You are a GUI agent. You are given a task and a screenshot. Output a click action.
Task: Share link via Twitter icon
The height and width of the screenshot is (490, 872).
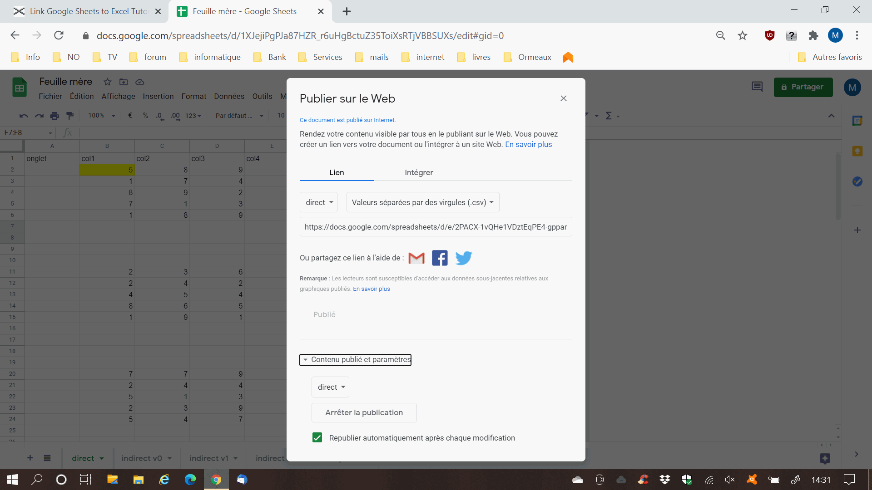[464, 258]
